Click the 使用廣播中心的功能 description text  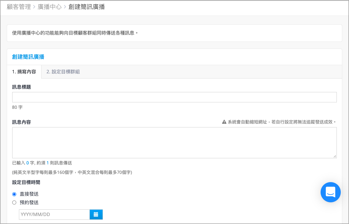(x=75, y=33)
